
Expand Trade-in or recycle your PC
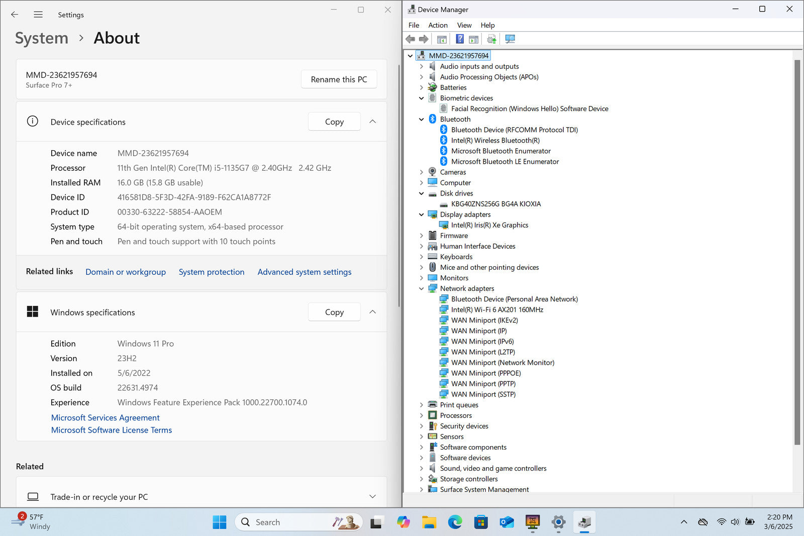click(x=372, y=496)
